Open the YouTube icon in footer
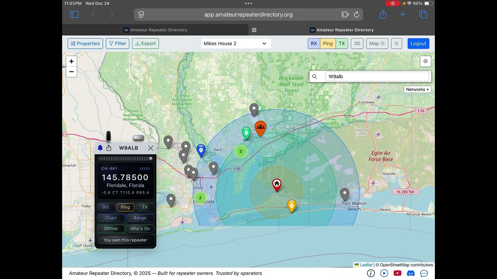497x279 pixels. click(x=397, y=273)
